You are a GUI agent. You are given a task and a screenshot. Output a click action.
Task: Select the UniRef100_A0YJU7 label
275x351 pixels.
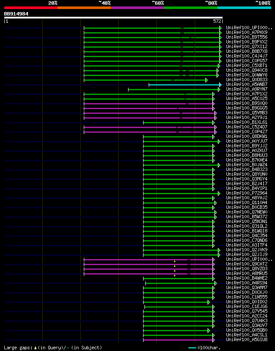(x=247, y=141)
